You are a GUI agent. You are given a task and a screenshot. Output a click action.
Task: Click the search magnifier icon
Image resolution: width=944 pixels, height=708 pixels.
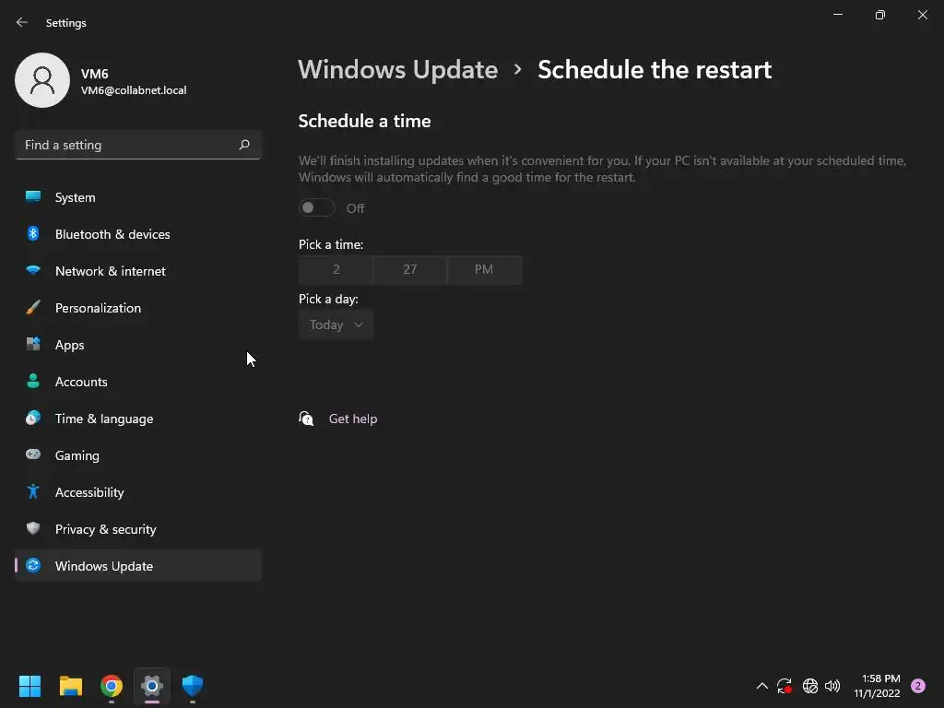[243, 145]
